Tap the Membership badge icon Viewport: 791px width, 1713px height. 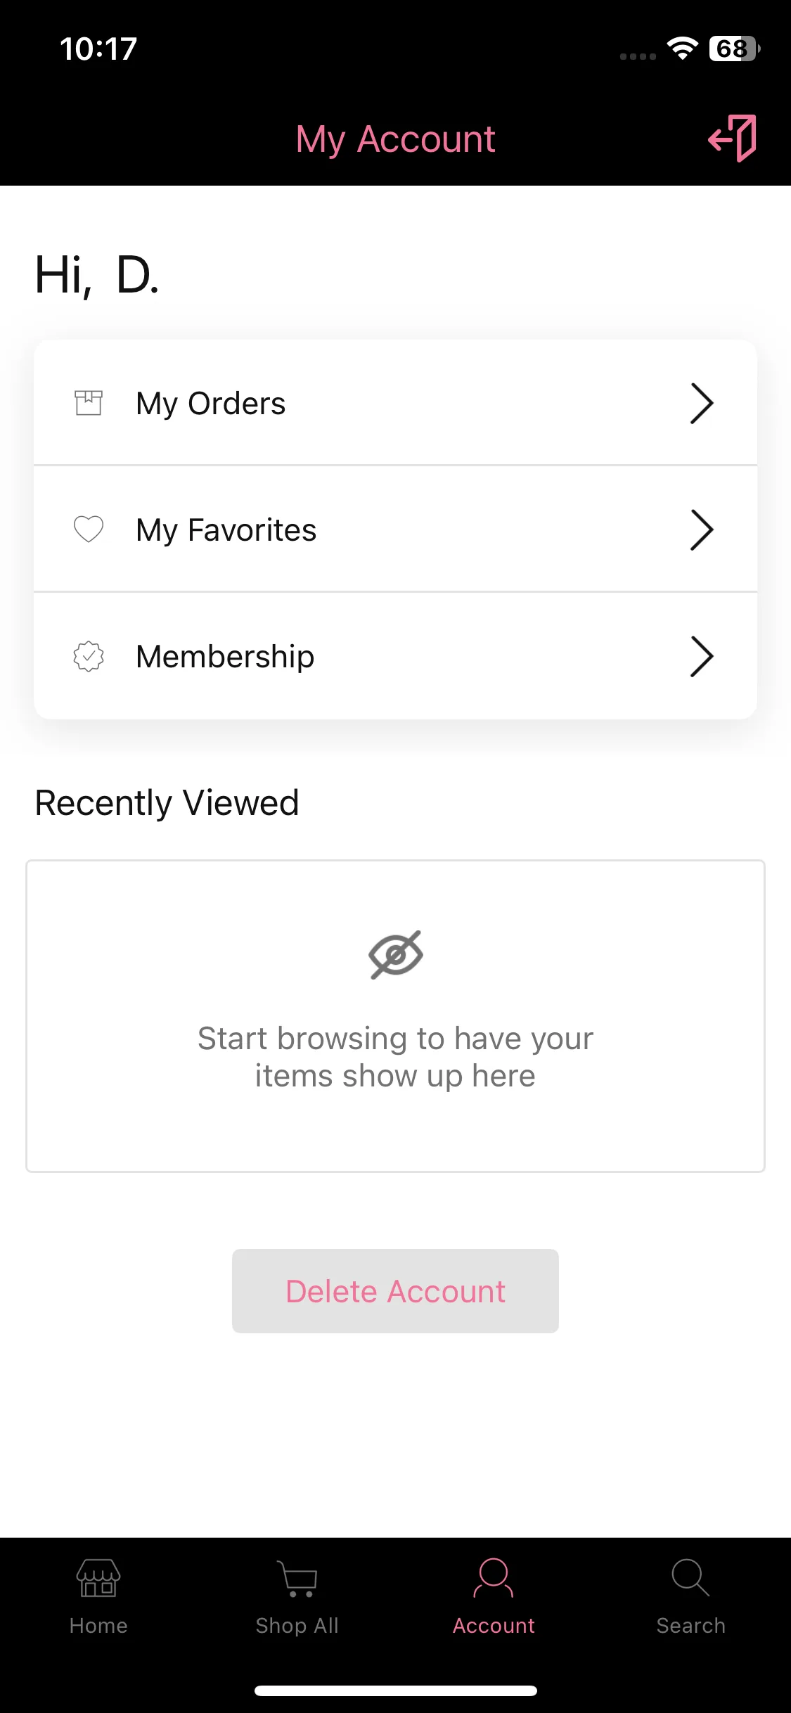click(x=89, y=656)
